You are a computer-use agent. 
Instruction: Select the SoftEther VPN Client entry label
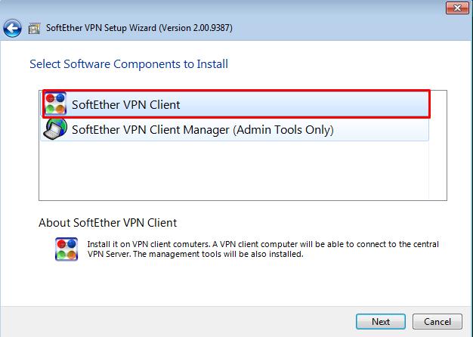tap(125, 105)
